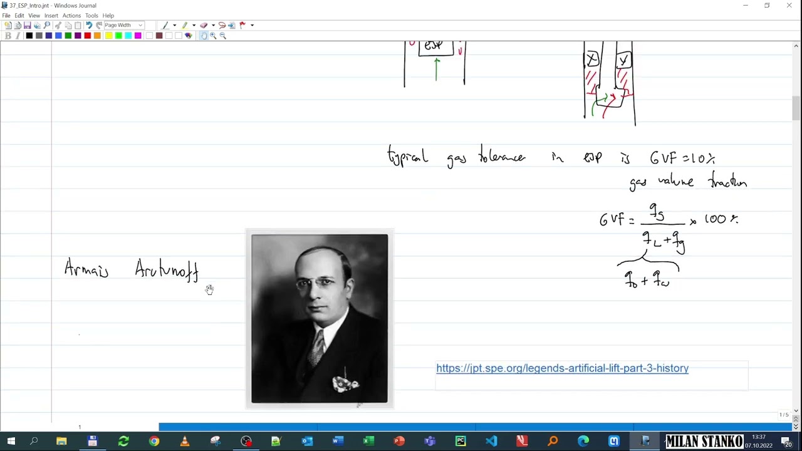802x451 pixels.
Task: Pick the brown ink color swatch
Action: (159, 36)
